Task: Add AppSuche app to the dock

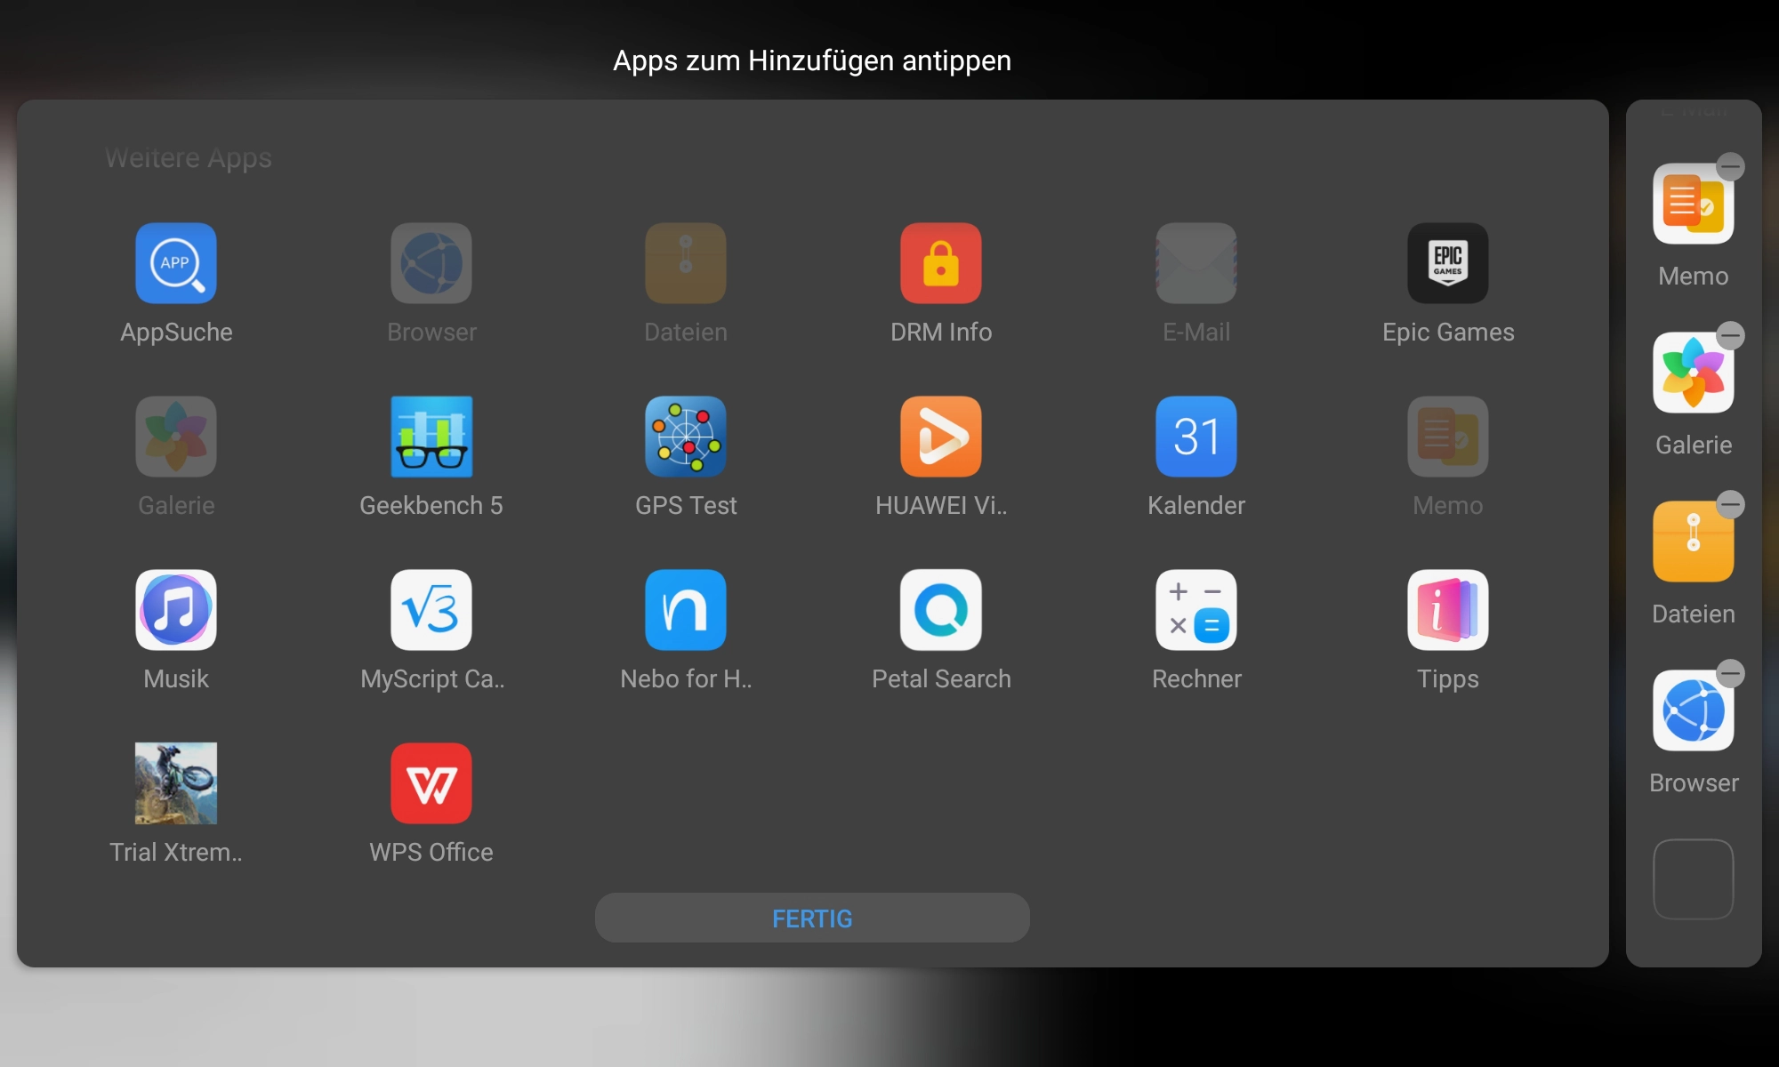Action: coord(176,263)
